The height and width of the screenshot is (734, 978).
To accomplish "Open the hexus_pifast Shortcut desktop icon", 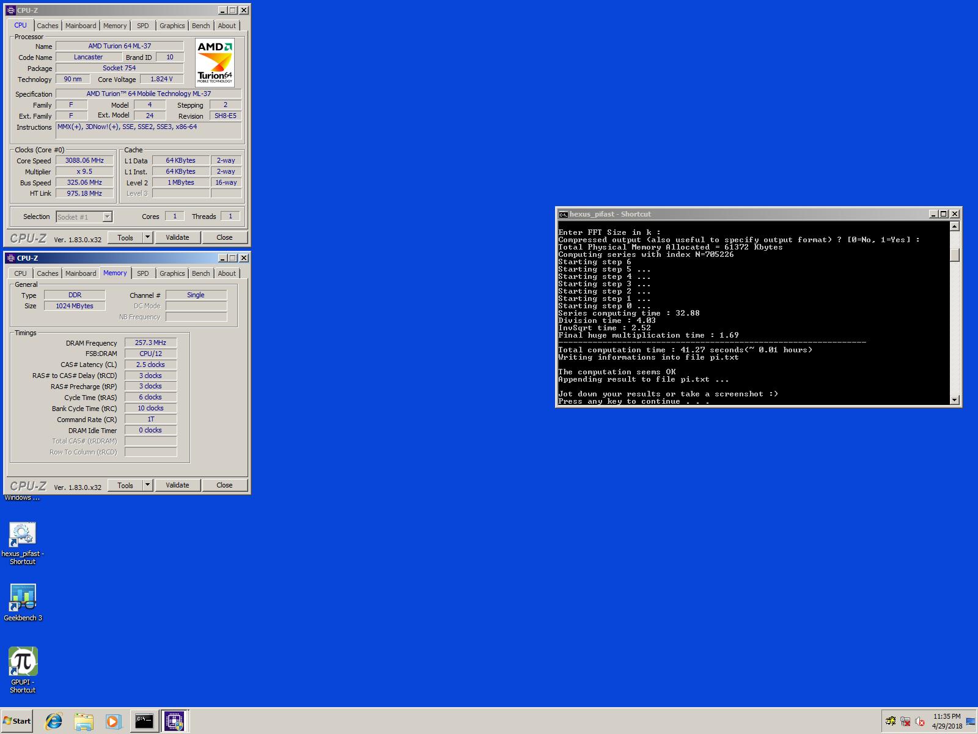I will tap(23, 543).
